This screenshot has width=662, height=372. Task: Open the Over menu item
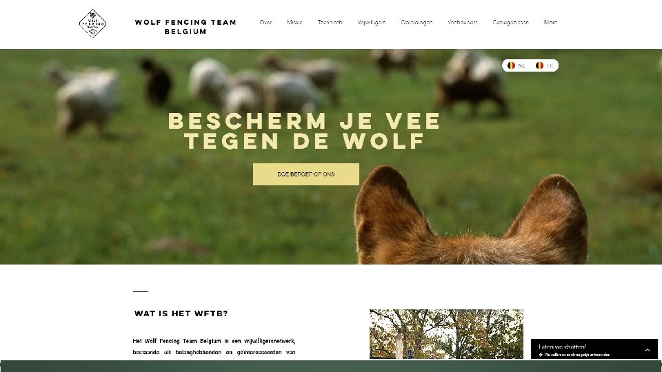(265, 22)
